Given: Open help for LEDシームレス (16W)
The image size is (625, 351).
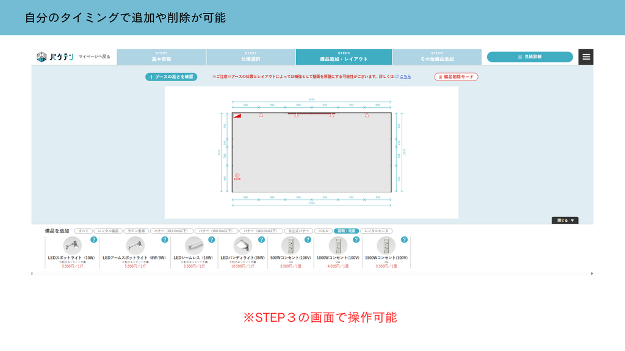Looking at the screenshot, I should (x=212, y=239).
